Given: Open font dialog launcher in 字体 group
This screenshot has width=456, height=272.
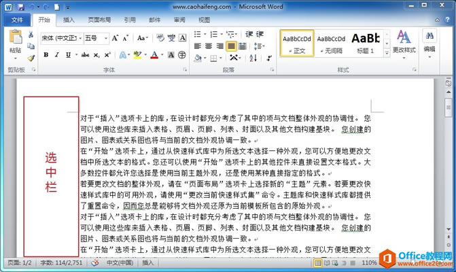Looking at the screenshot, I should tap(185, 69).
